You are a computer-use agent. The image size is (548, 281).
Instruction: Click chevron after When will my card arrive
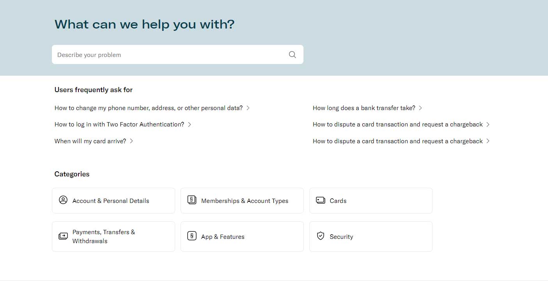(131, 141)
